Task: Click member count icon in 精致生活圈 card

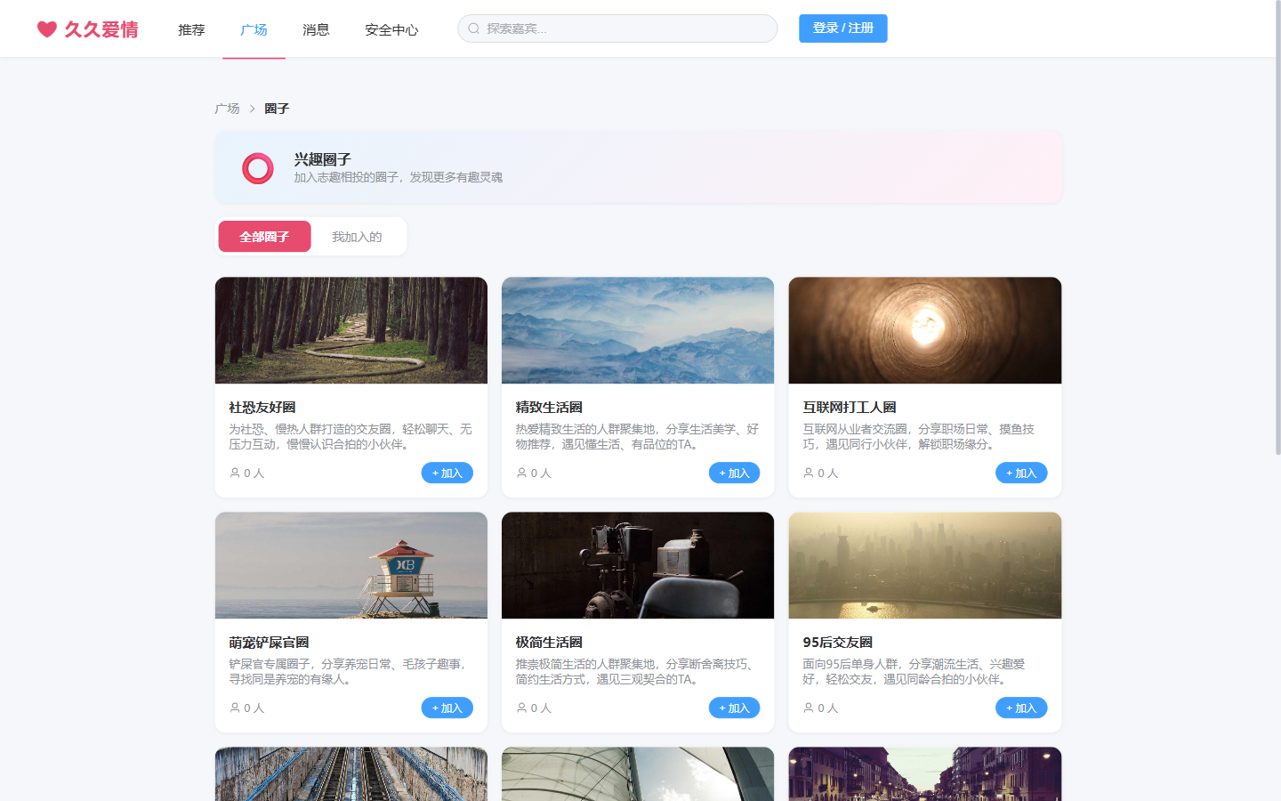Action: [x=521, y=473]
